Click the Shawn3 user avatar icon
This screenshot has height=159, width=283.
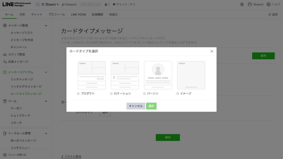pos(250,4)
